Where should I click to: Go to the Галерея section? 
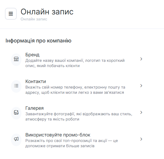click(35, 108)
